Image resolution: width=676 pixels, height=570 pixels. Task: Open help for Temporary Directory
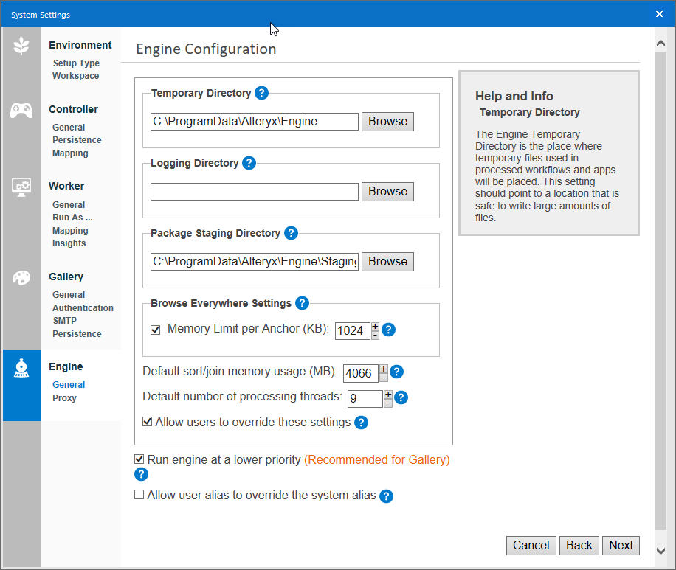point(261,94)
